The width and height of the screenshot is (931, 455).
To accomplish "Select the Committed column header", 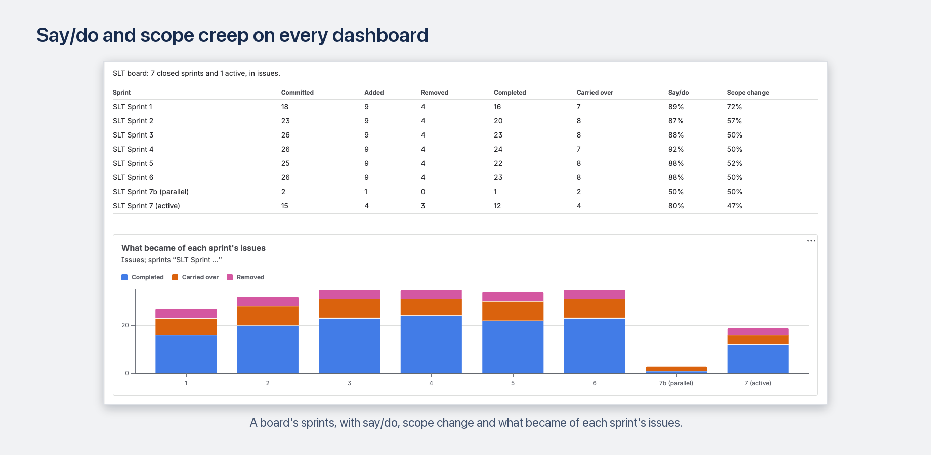I will [x=298, y=93].
